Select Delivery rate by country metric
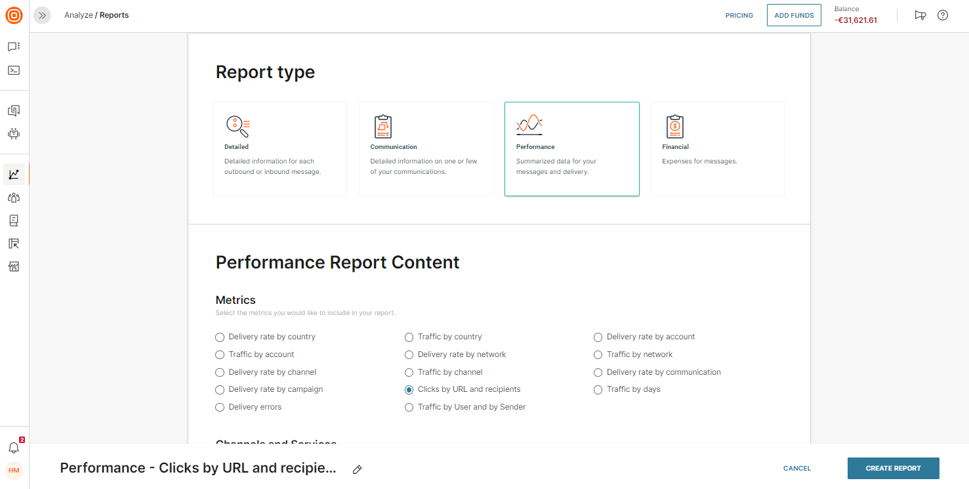 [x=220, y=337]
